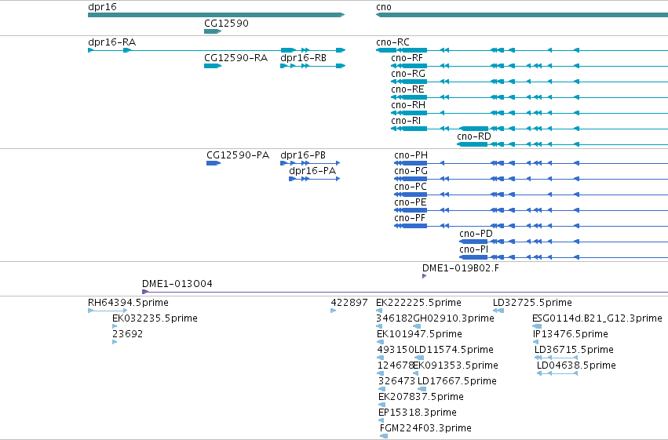Select EST EK101947.5prime
The width and height of the screenshot is (668, 440).
coord(419,334)
